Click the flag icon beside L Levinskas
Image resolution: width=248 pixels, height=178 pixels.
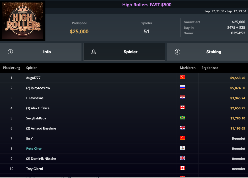click(182, 97)
